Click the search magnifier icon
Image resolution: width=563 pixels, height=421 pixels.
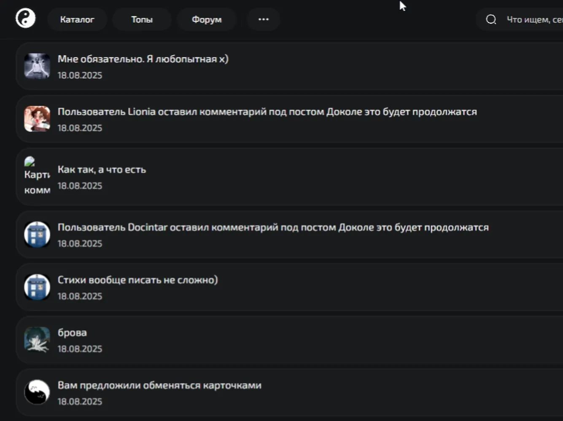coord(491,19)
